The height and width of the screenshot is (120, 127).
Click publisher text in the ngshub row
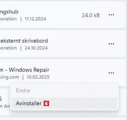[8, 19]
